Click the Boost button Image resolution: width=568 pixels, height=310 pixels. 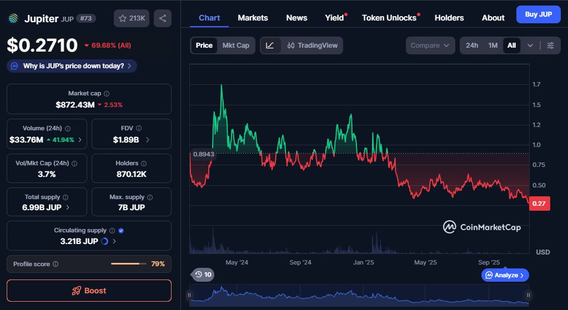click(89, 291)
